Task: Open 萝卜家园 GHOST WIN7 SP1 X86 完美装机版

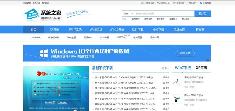Action: click(x=125, y=99)
